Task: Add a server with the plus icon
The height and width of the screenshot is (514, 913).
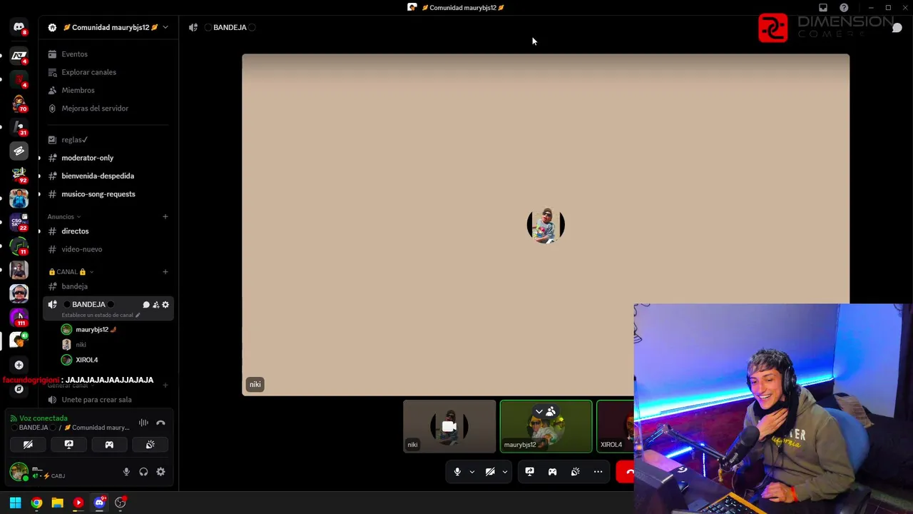Action: (19, 365)
